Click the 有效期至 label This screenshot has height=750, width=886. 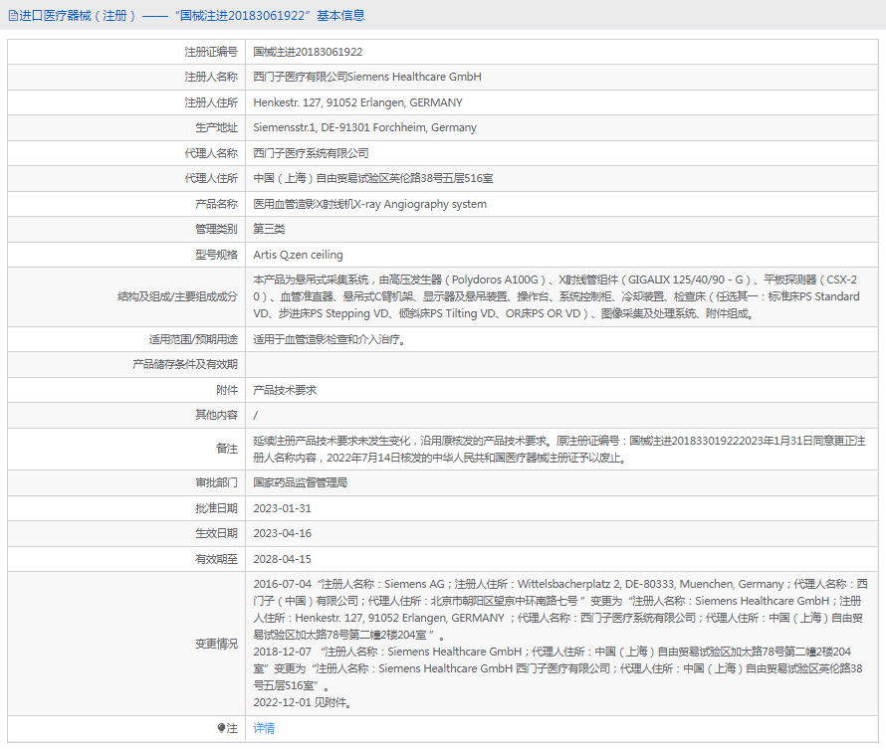216,559
